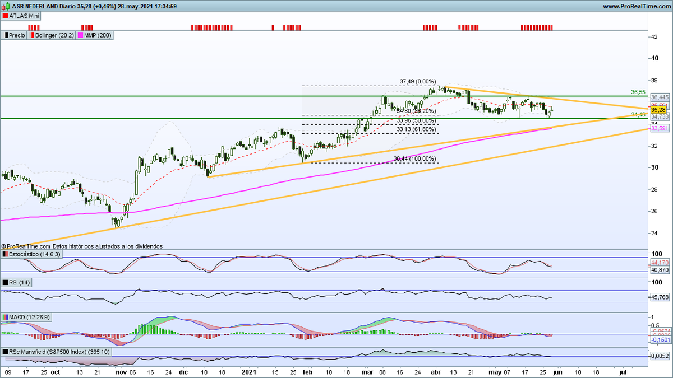Click the red ATLAS Mini legend square
Screen dimensions: 673x378
pos(5,16)
